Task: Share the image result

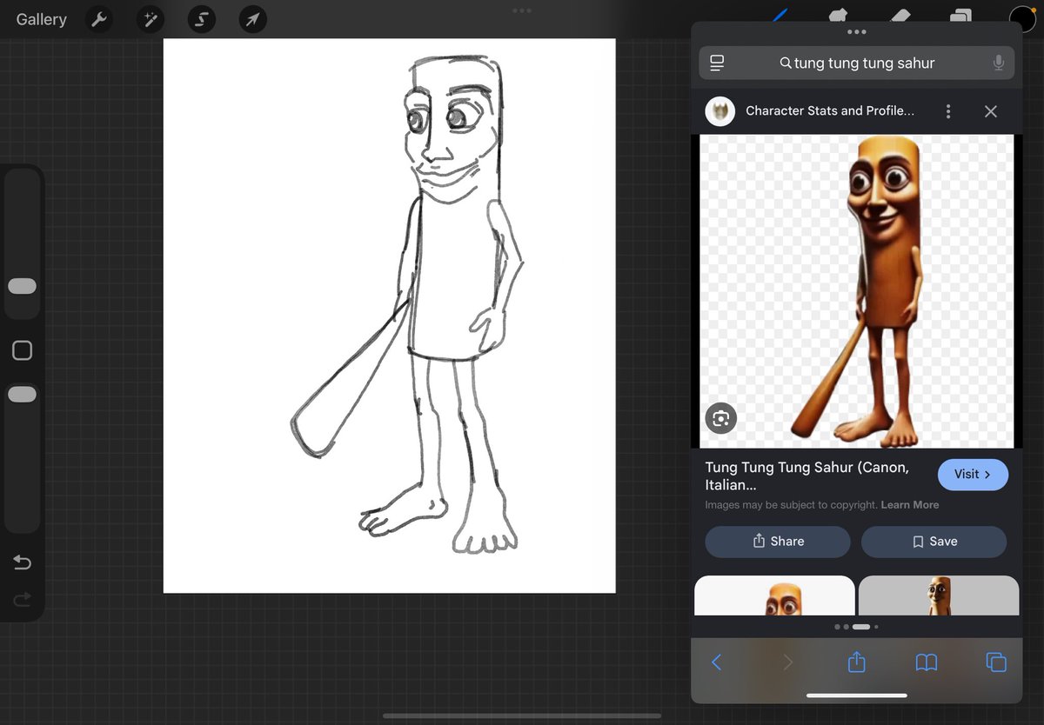Action: click(778, 542)
